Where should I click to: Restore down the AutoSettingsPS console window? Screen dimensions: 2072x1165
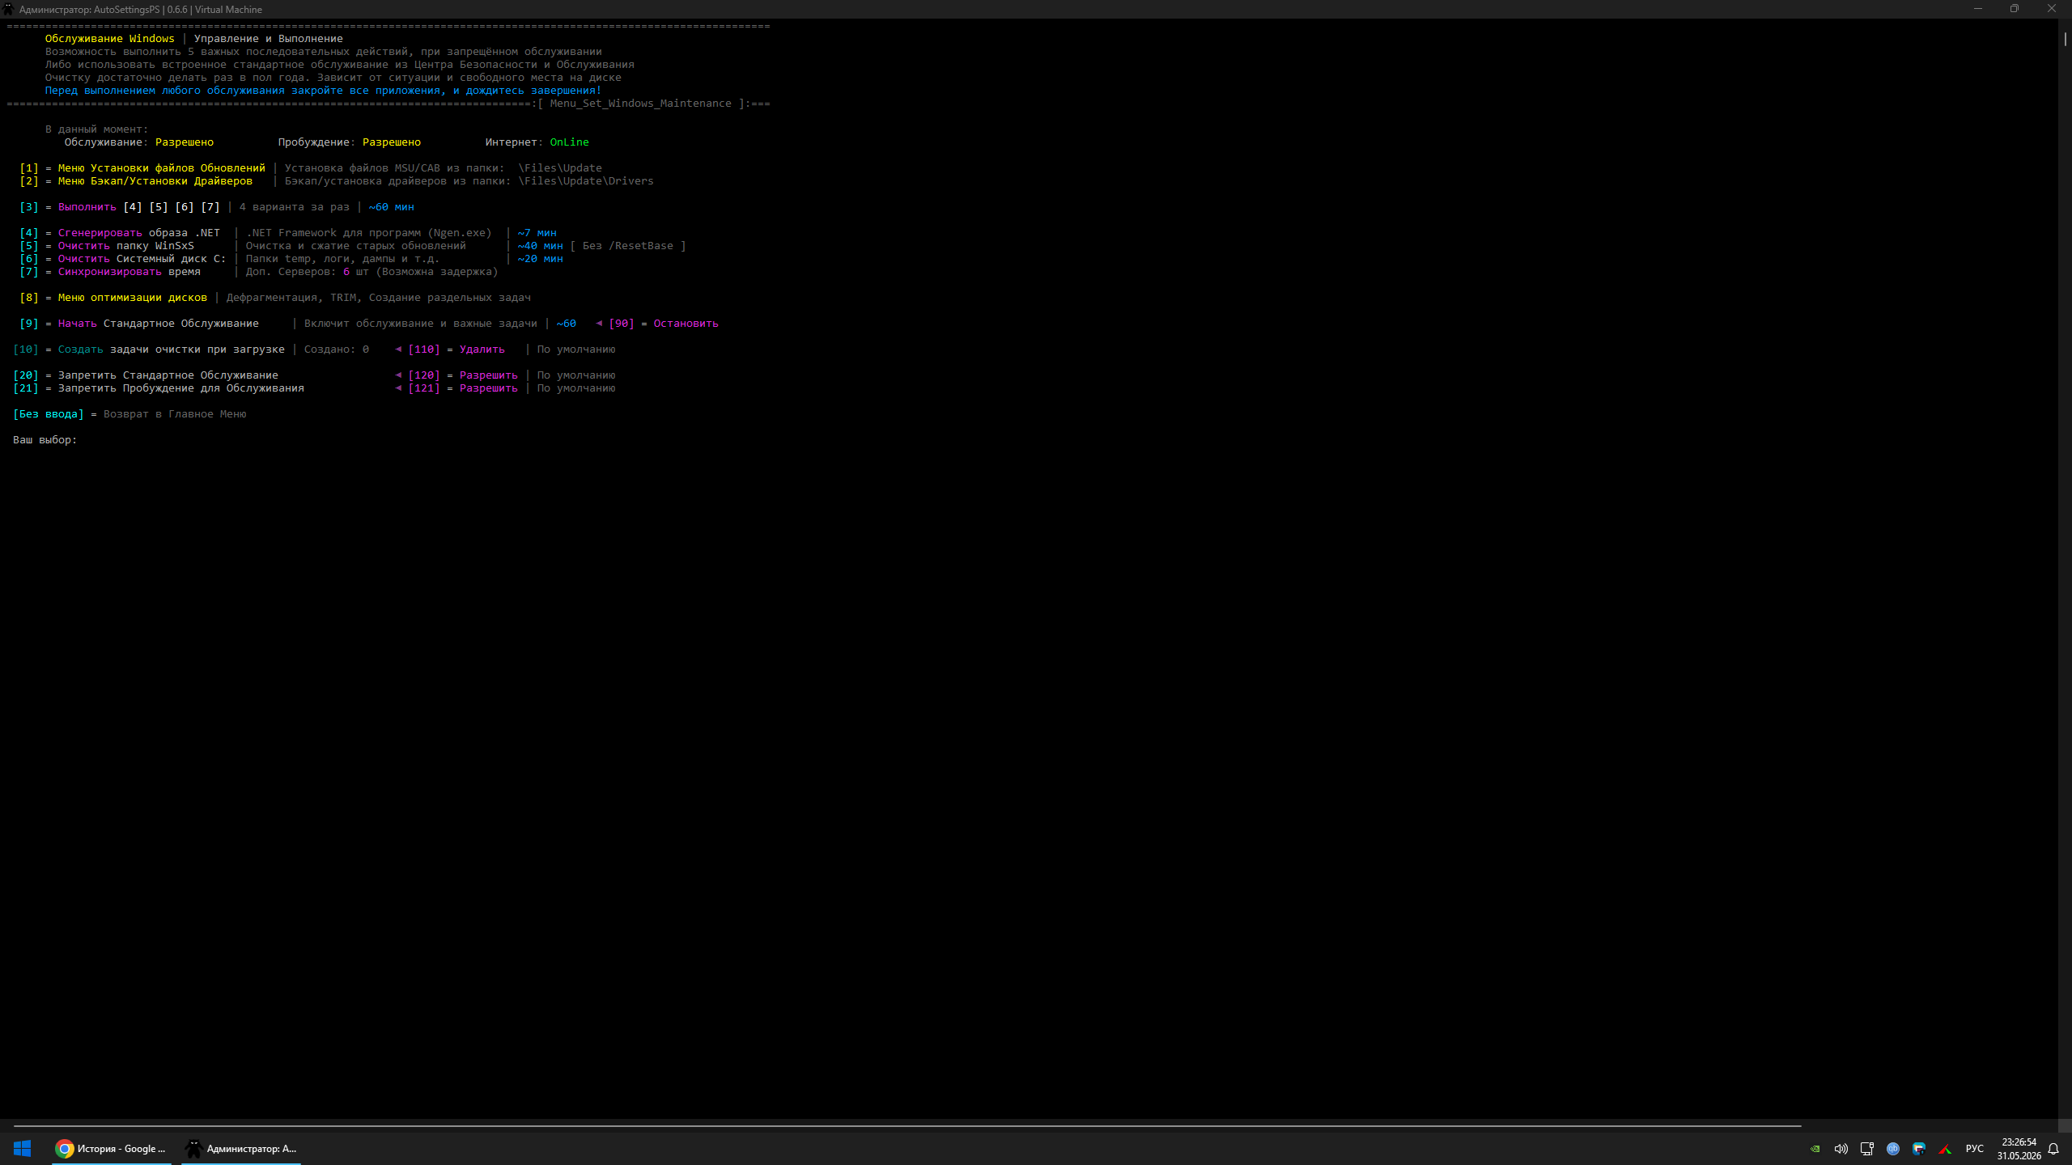(x=2015, y=9)
